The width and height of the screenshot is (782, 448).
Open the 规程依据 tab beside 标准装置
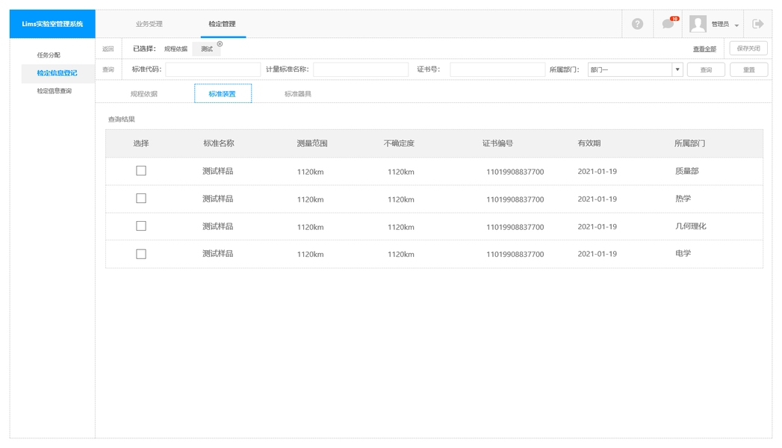(143, 93)
